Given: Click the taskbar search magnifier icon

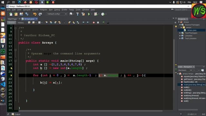Looking at the screenshot, I should (x=8, y=2).
